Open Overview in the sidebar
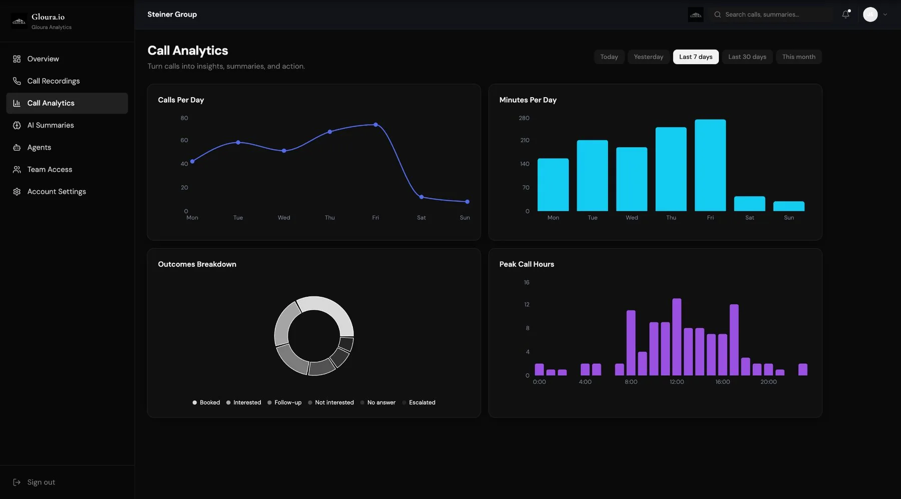 tap(67, 59)
